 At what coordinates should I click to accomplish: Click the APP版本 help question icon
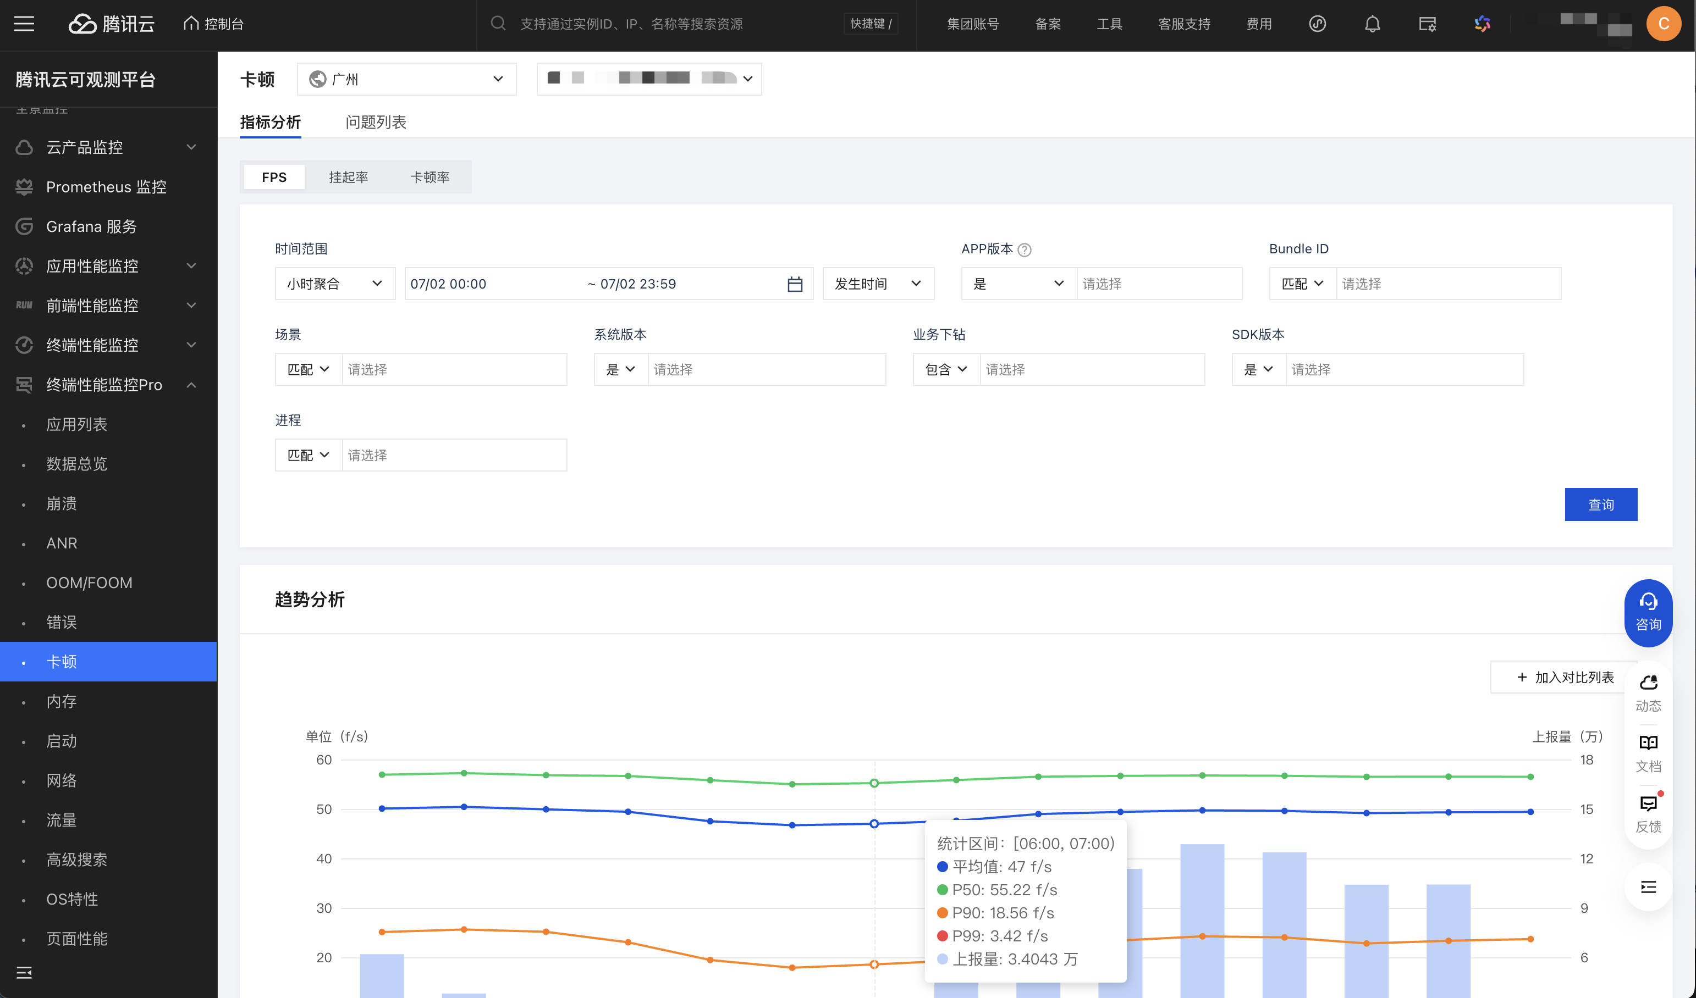coord(1025,250)
